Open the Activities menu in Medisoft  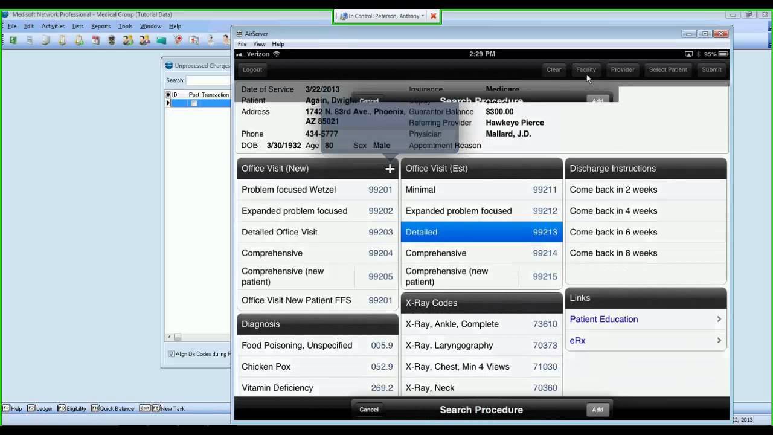pos(53,27)
